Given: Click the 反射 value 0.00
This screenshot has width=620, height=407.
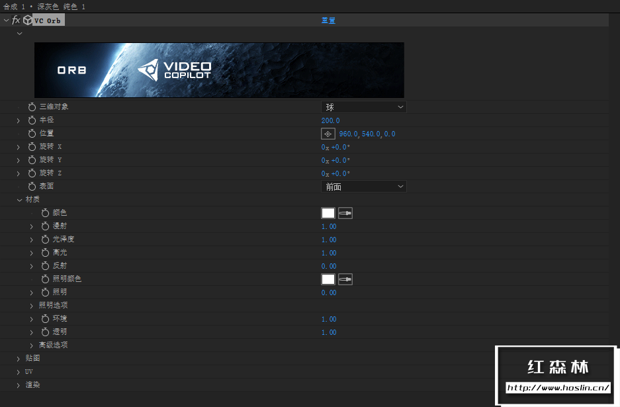Looking at the screenshot, I should 329,266.
